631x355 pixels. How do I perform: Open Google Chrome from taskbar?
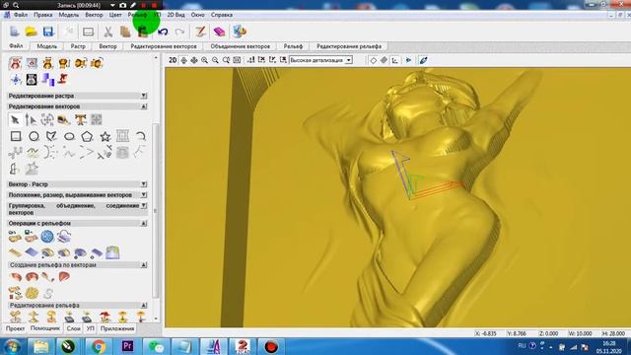(x=99, y=346)
